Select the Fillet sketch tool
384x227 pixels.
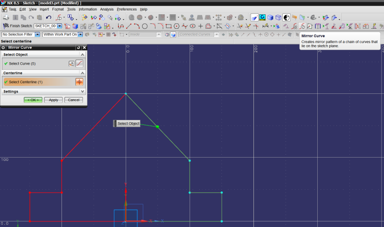pyautogui.click(x=153, y=26)
